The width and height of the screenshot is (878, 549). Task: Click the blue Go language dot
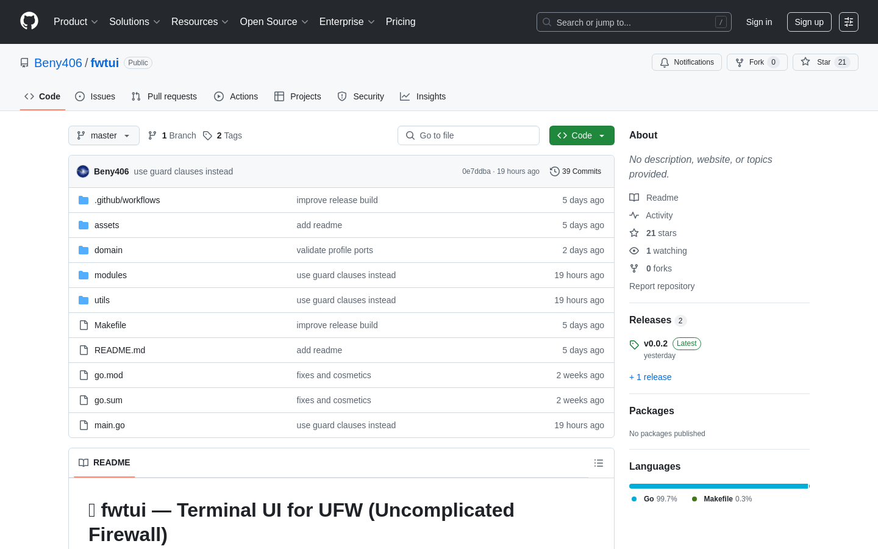click(x=634, y=499)
